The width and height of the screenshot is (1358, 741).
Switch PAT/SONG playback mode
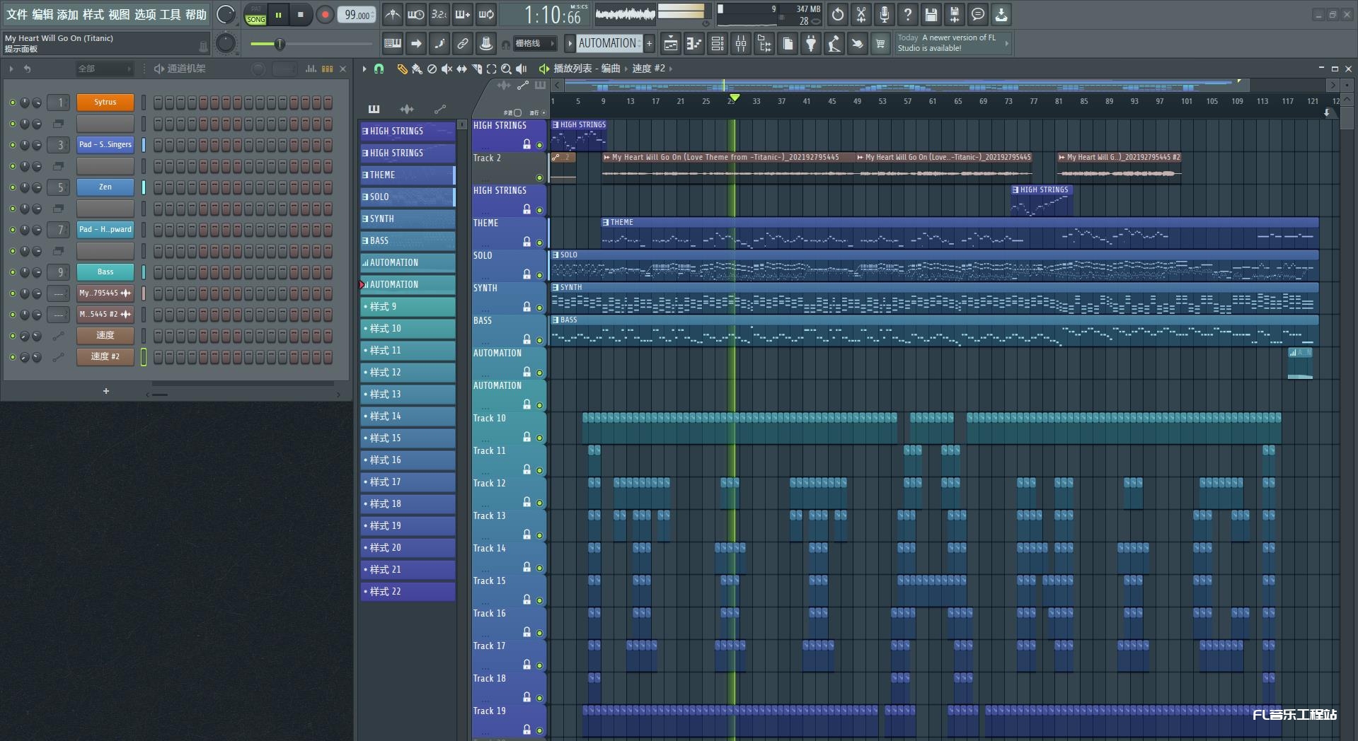click(x=255, y=15)
